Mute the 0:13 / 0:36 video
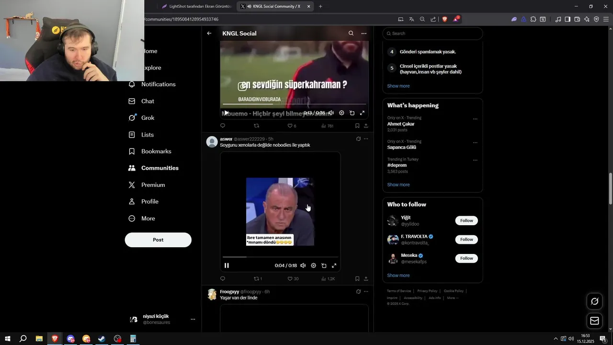 click(x=331, y=113)
